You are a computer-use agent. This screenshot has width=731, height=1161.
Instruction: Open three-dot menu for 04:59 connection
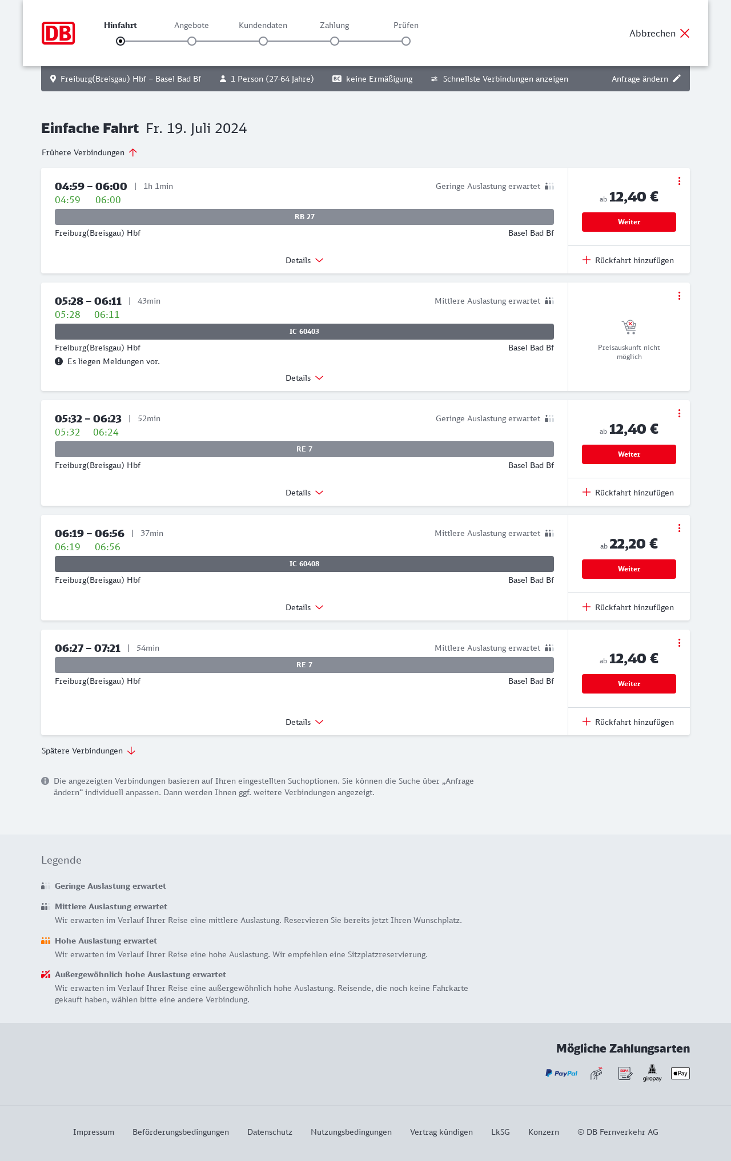point(679,181)
